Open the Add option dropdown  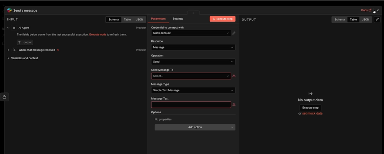click(x=195, y=127)
